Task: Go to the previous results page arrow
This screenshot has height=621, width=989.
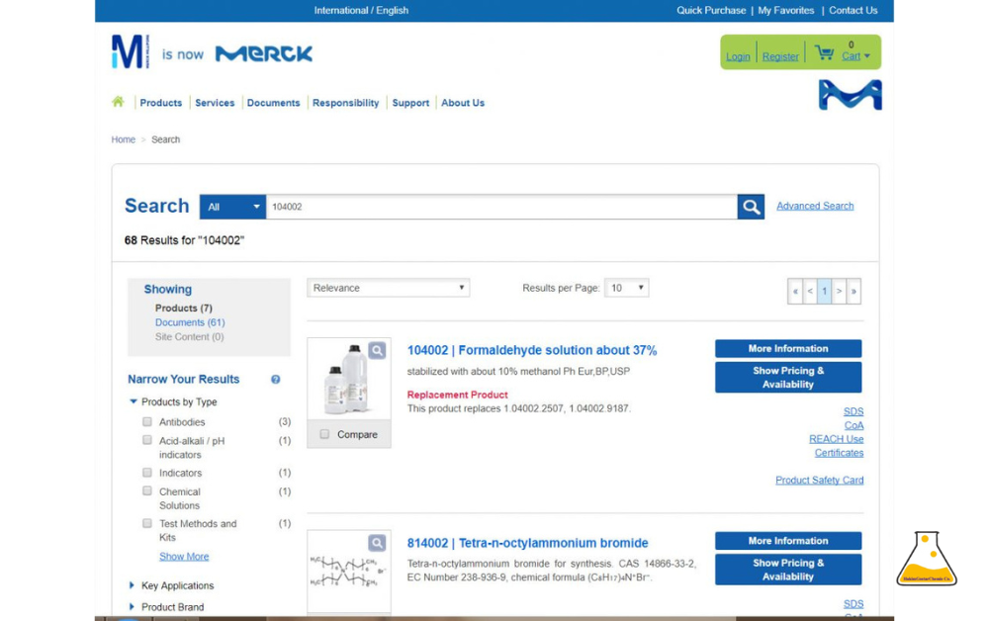Action: [x=810, y=292]
